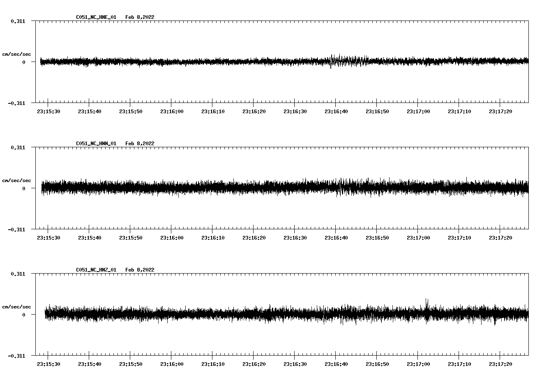Click the 23:17:00 time label under HNN plot

click(418, 238)
